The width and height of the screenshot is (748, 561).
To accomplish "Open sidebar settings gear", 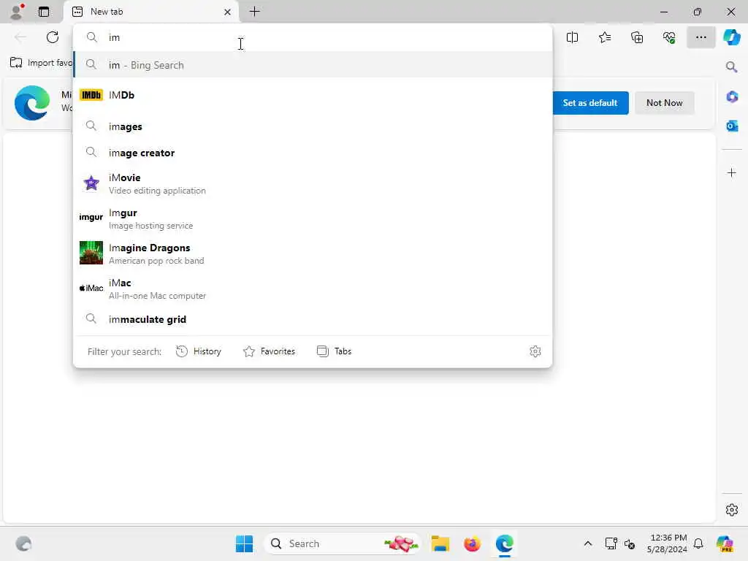I will tap(732, 510).
